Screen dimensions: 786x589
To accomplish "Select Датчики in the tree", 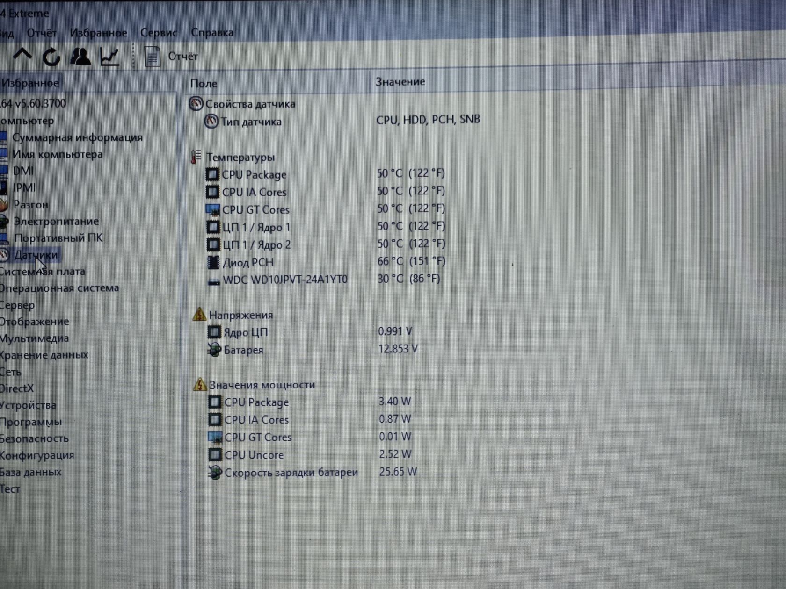I will click(36, 255).
